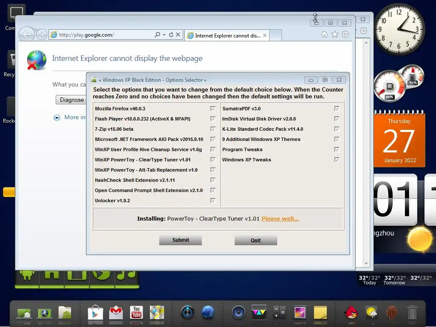Open the address bar search dropdown arrow
This screenshot has height=327, width=436.
164,35
